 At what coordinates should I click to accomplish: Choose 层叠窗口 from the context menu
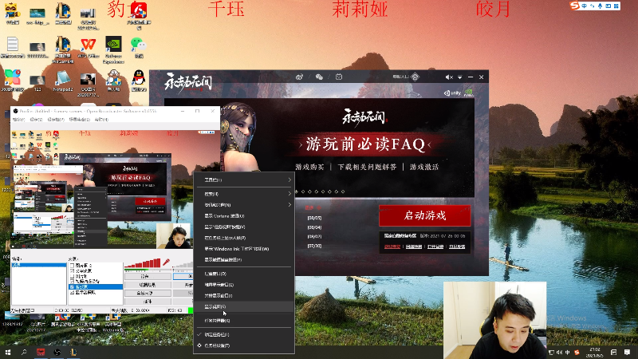pos(244,274)
